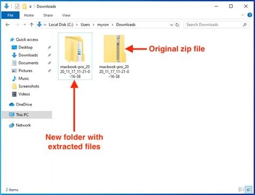Image resolution: width=255 pixels, height=195 pixels.
Task: Click the forward navigation arrow
Action: [x=17, y=25]
